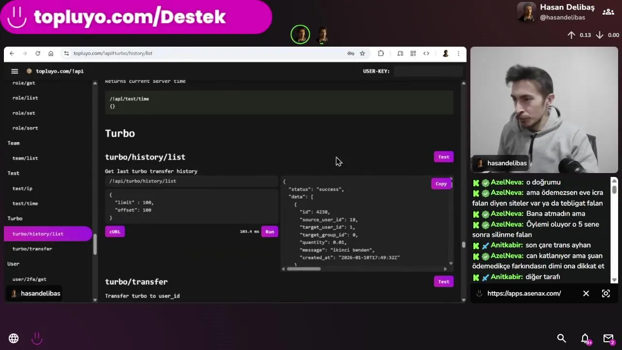Click the cURL button
Screen dimensions: 622x350
[x=115, y=232]
